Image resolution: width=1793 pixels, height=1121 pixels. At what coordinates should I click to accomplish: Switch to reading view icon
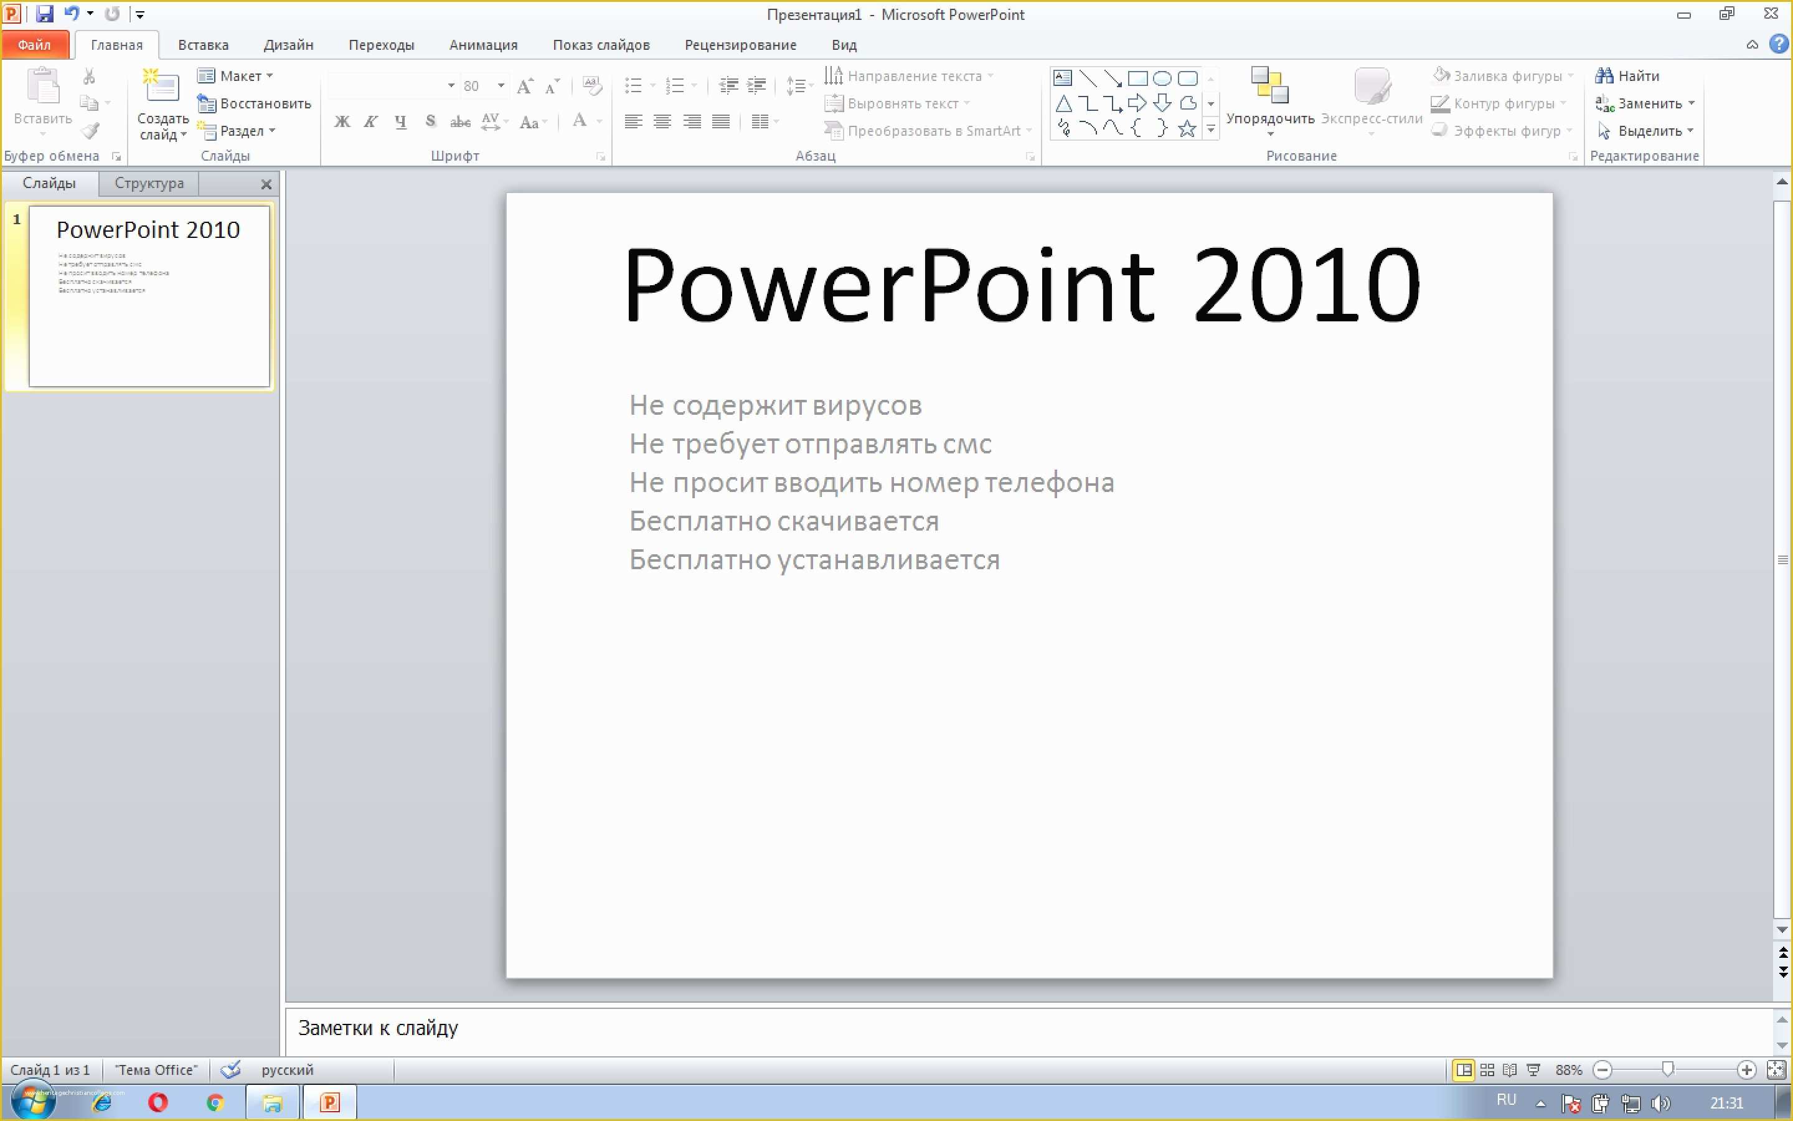tap(1509, 1070)
